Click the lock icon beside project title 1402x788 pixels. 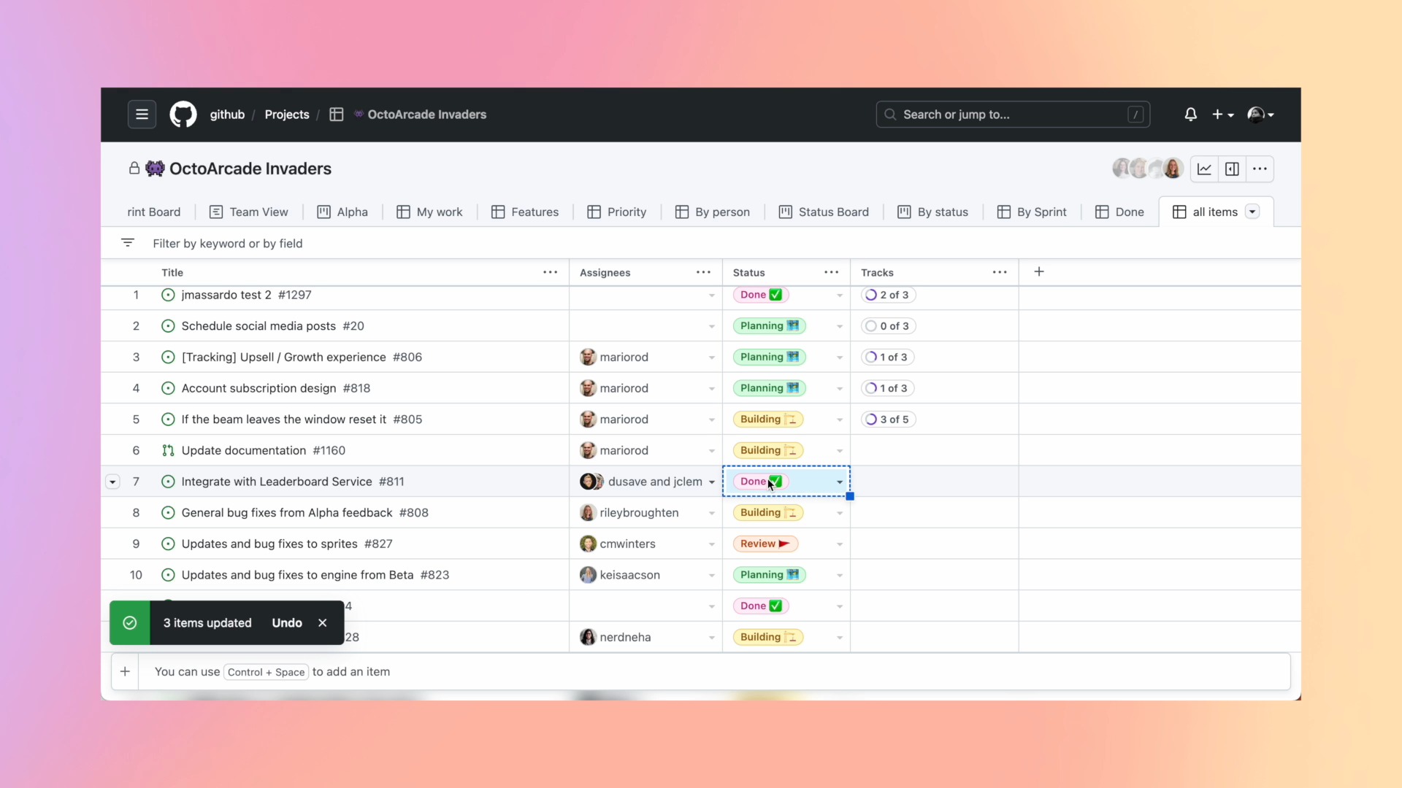(x=134, y=169)
